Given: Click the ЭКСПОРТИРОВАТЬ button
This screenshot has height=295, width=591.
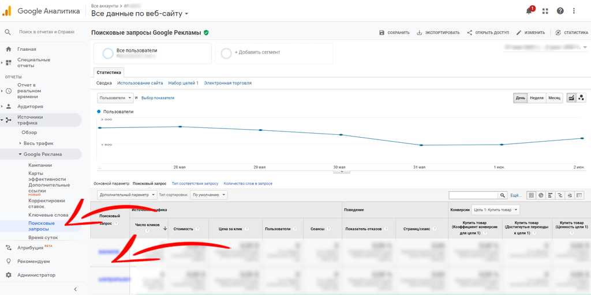Looking at the screenshot, I should pos(438,33).
